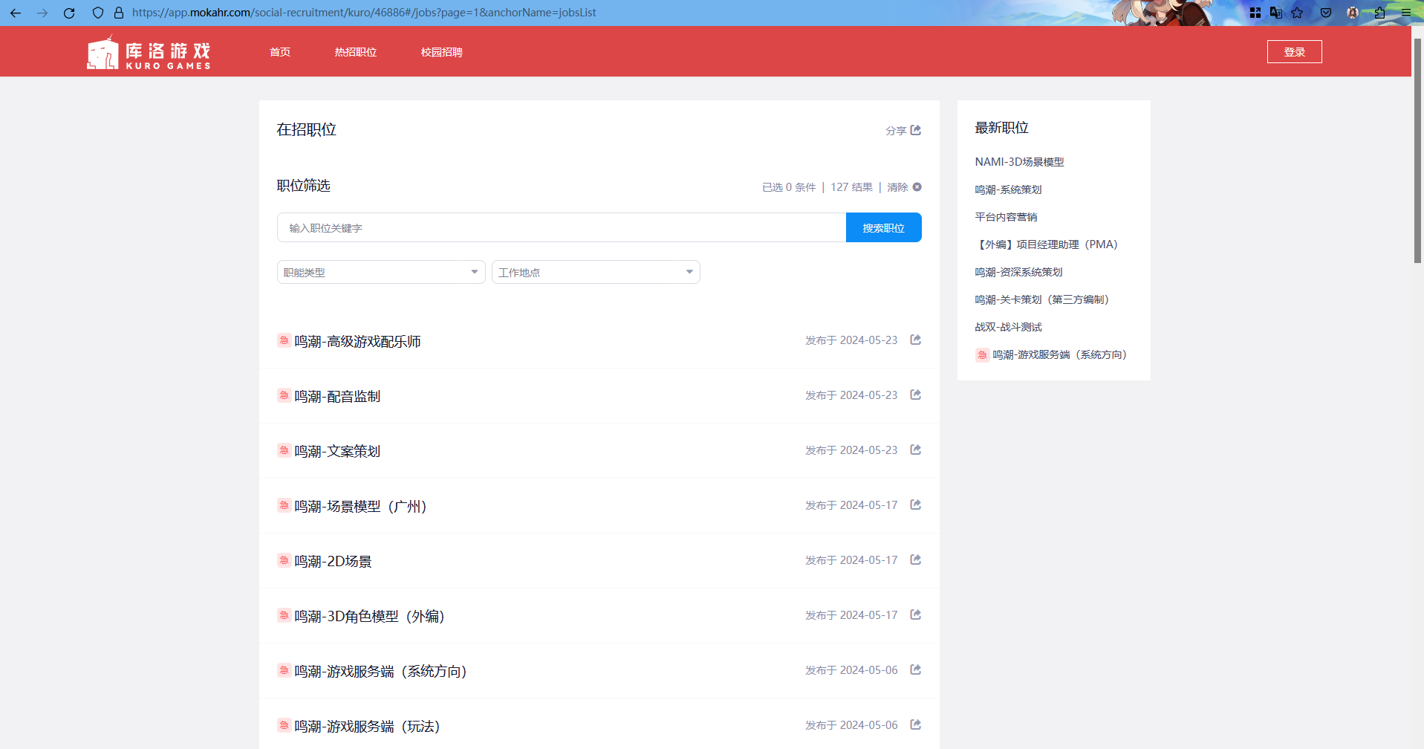This screenshot has width=1424, height=749.
Task: Share the 在招职位 job list page
Action: point(916,130)
